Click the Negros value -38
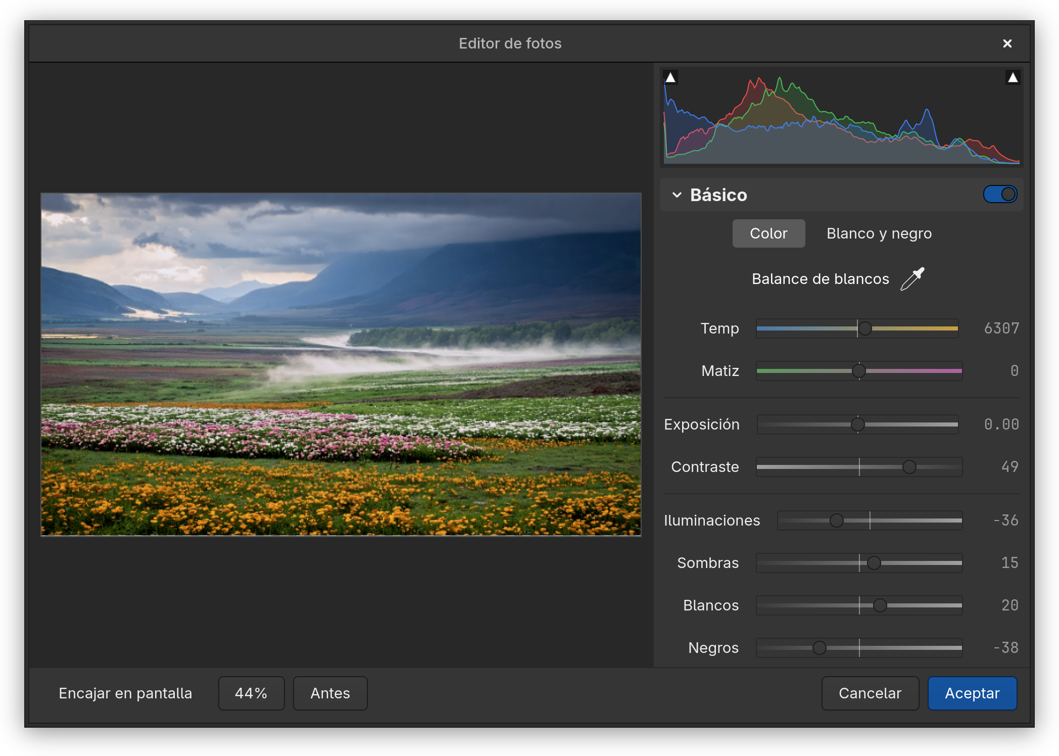The image size is (1059, 756). pos(1006,648)
